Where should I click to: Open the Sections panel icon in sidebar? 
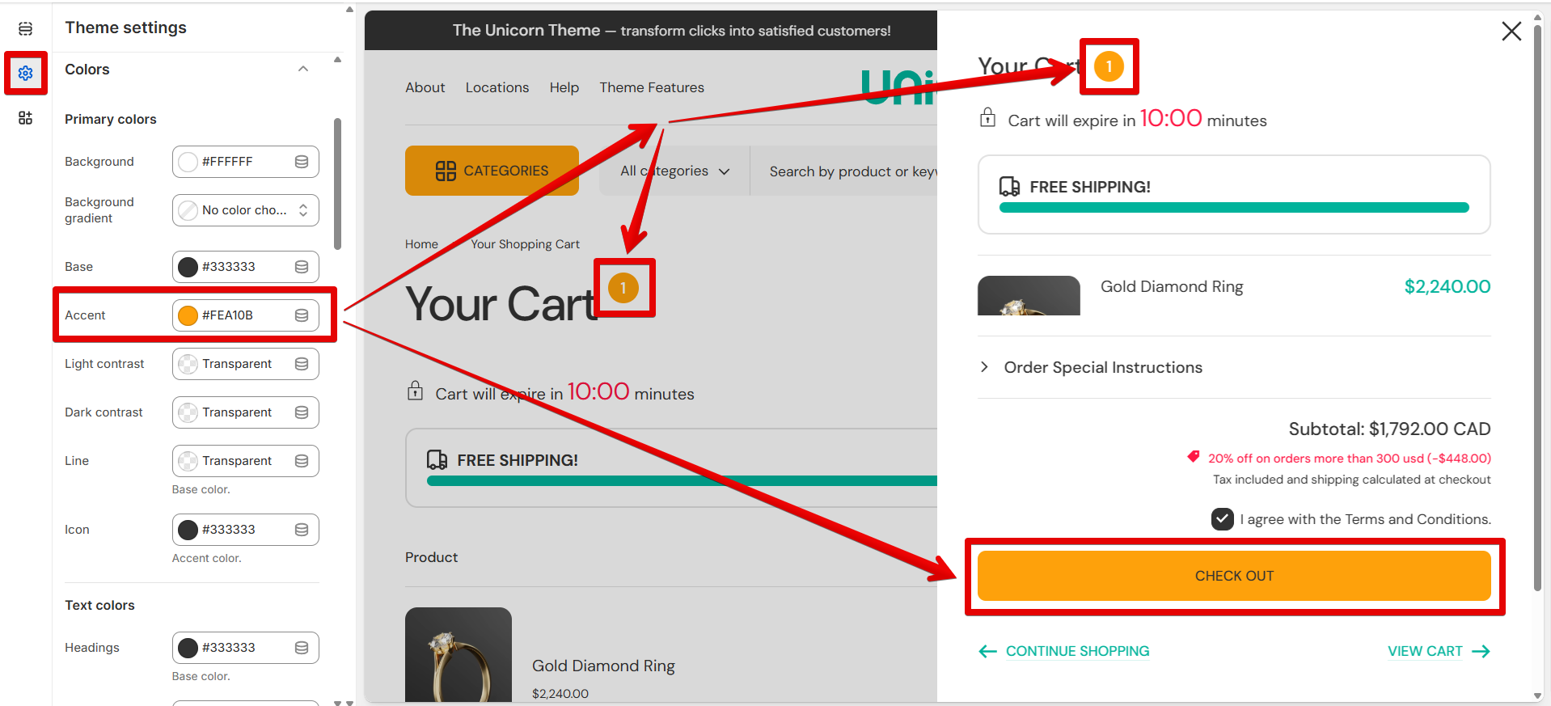click(x=26, y=29)
